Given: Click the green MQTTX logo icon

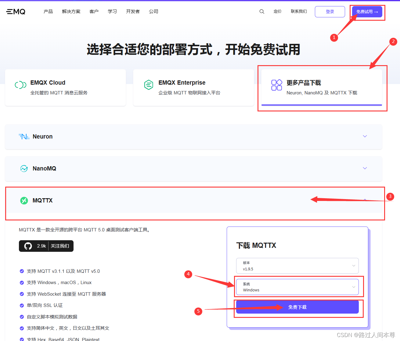Looking at the screenshot, I should point(24,200).
